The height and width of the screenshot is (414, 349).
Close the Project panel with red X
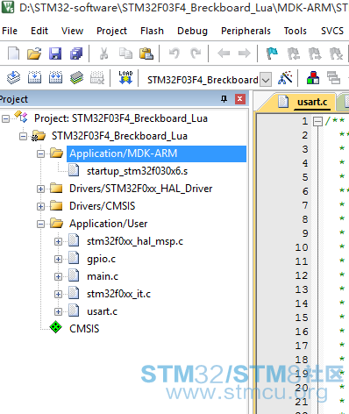pyautogui.click(x=240, y=99)
